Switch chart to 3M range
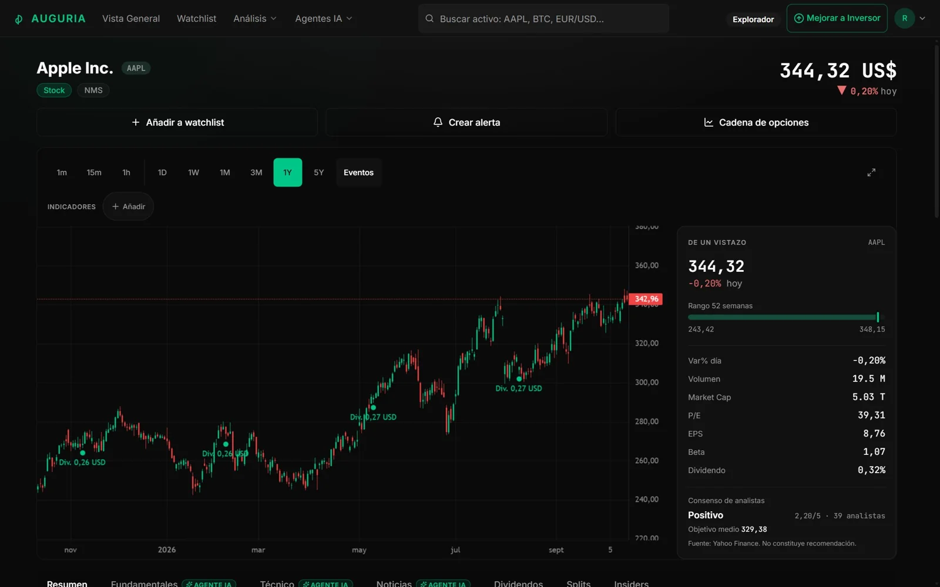940x587 pixels. click(256, 173)
